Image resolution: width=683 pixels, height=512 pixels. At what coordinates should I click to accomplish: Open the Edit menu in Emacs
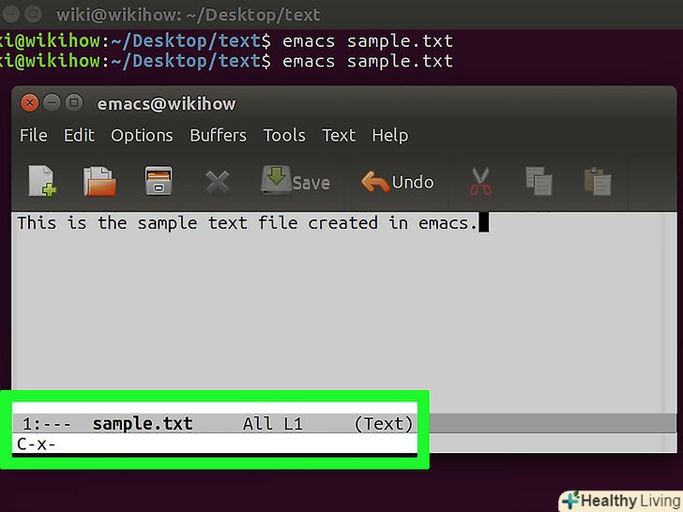(x=79, y=135)
